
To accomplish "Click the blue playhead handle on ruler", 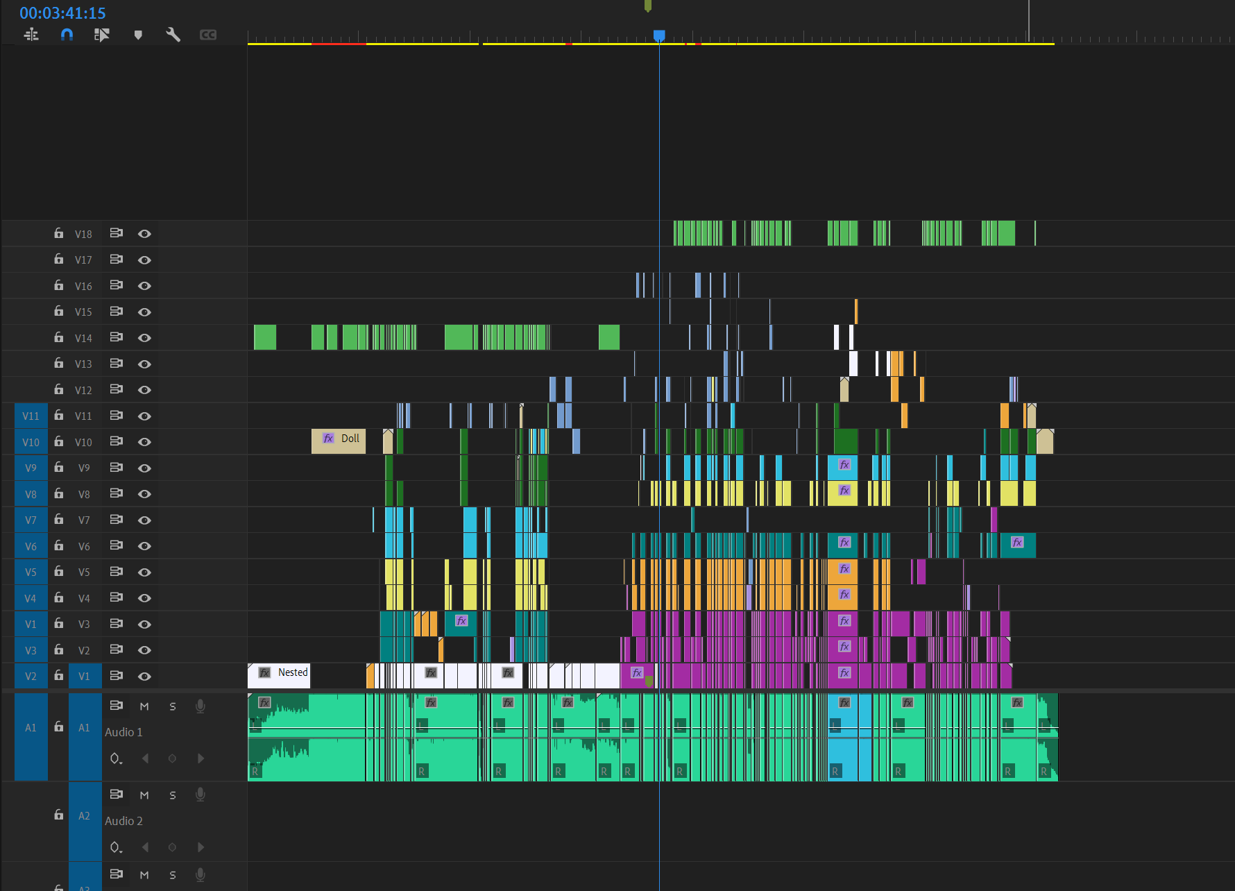I will click(x=659, y=35).
